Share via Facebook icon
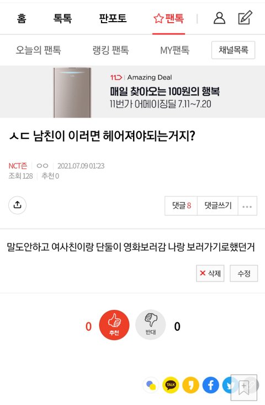This screenshot has height=405, width=265. click(x=210, y=385)
